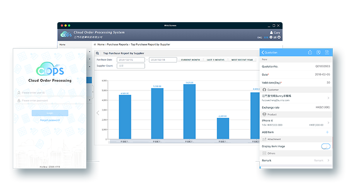Expand the iPhone X product row chevron
The height and width of the screenshot is (188, 348).
[328, 123]
